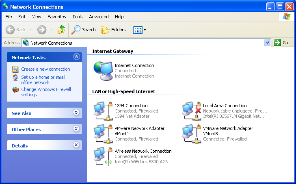
Task: Open the File menu
Action: click(x=9, y=17)
